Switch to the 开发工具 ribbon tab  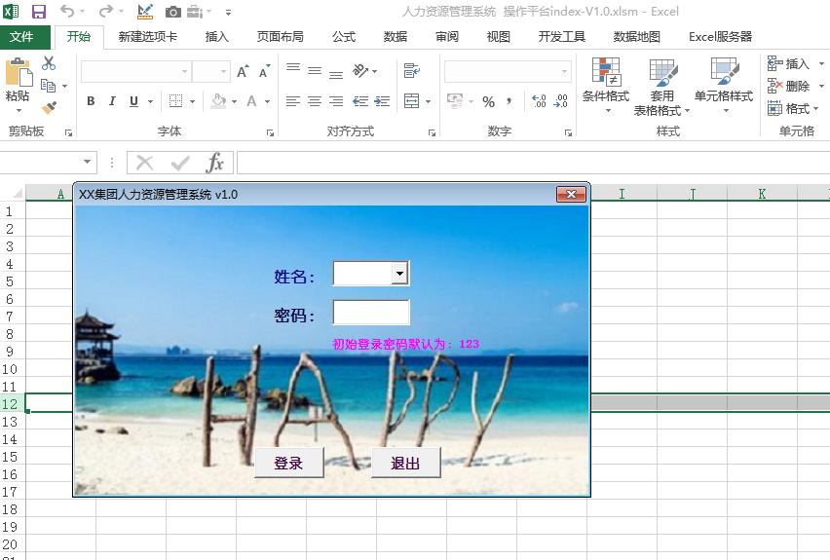pyautogui.click(x=562, y=37)
